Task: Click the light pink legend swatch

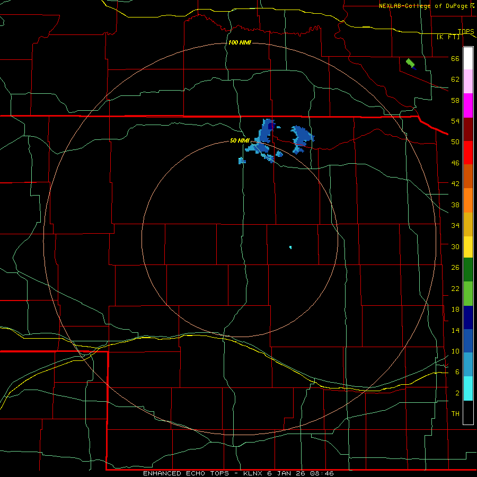Action: pos(468,82)
